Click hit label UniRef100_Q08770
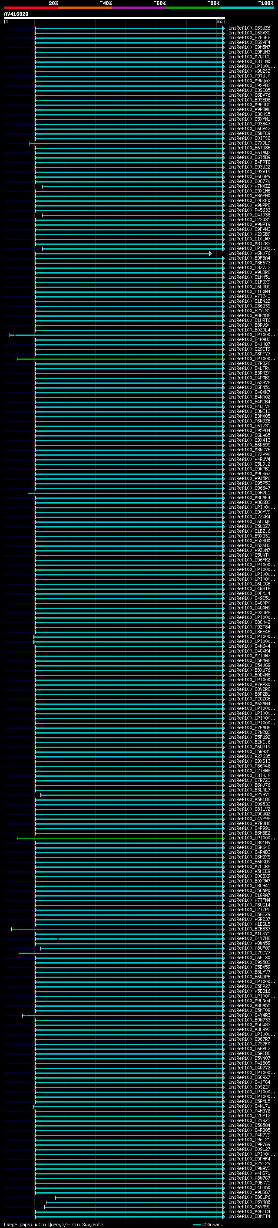This screenshot has width=278, height=1228. (x=249, y=182)
